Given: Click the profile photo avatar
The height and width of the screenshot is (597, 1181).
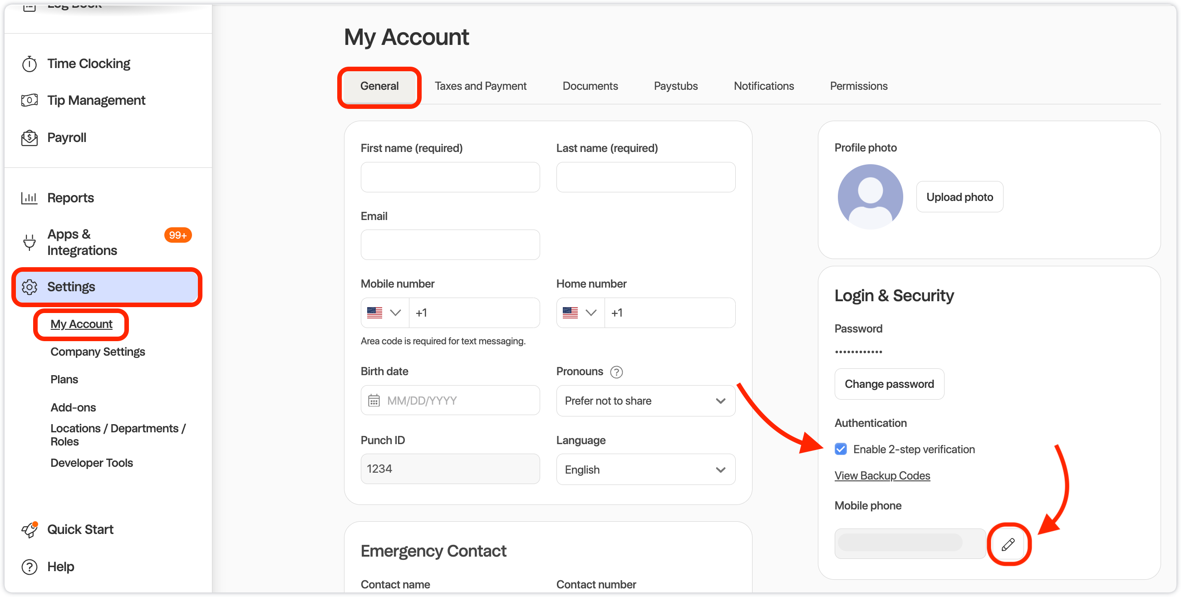Looking at the screenshot, I should [870, 196].
